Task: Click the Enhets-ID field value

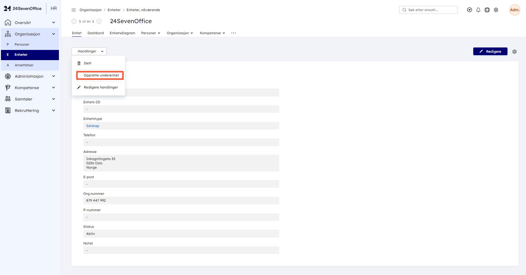Action: [x=181, y=109]
